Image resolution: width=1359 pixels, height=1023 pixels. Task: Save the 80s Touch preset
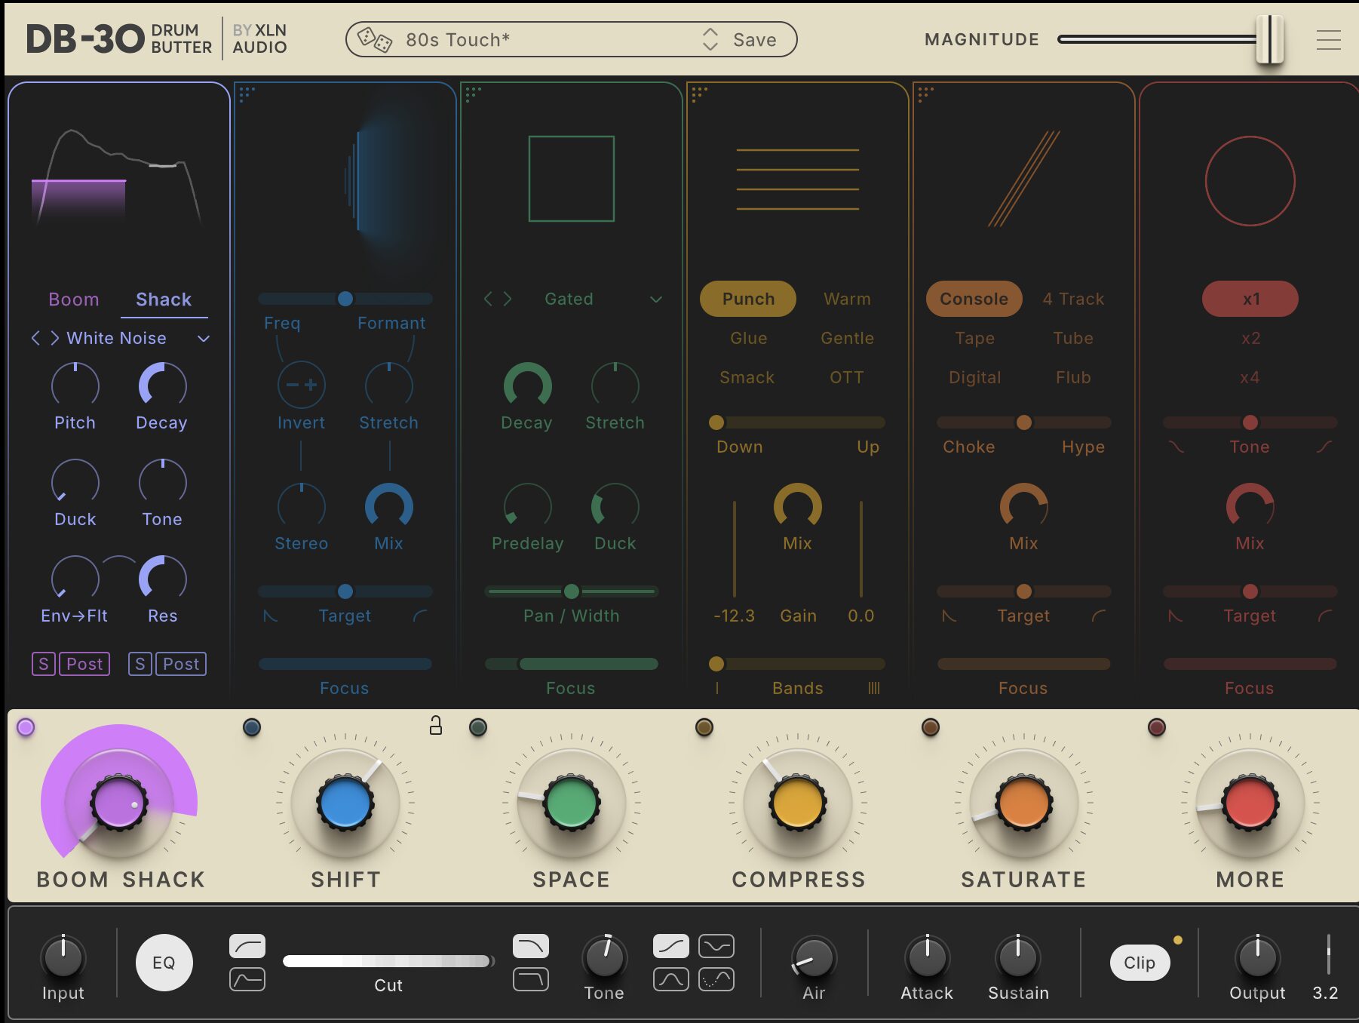[754, 40]
